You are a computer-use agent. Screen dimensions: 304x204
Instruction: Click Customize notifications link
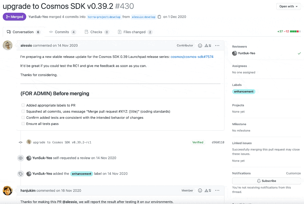tap(293, 173)
